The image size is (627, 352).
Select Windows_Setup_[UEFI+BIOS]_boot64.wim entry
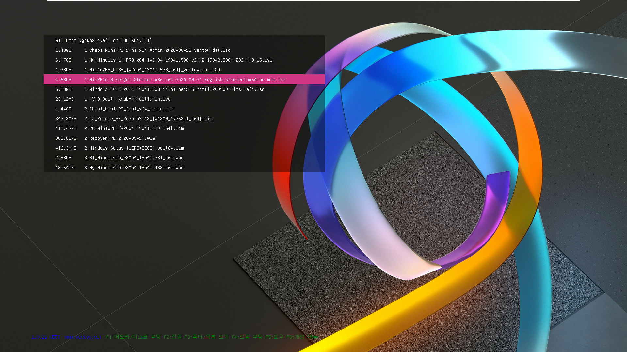(184, 148)
